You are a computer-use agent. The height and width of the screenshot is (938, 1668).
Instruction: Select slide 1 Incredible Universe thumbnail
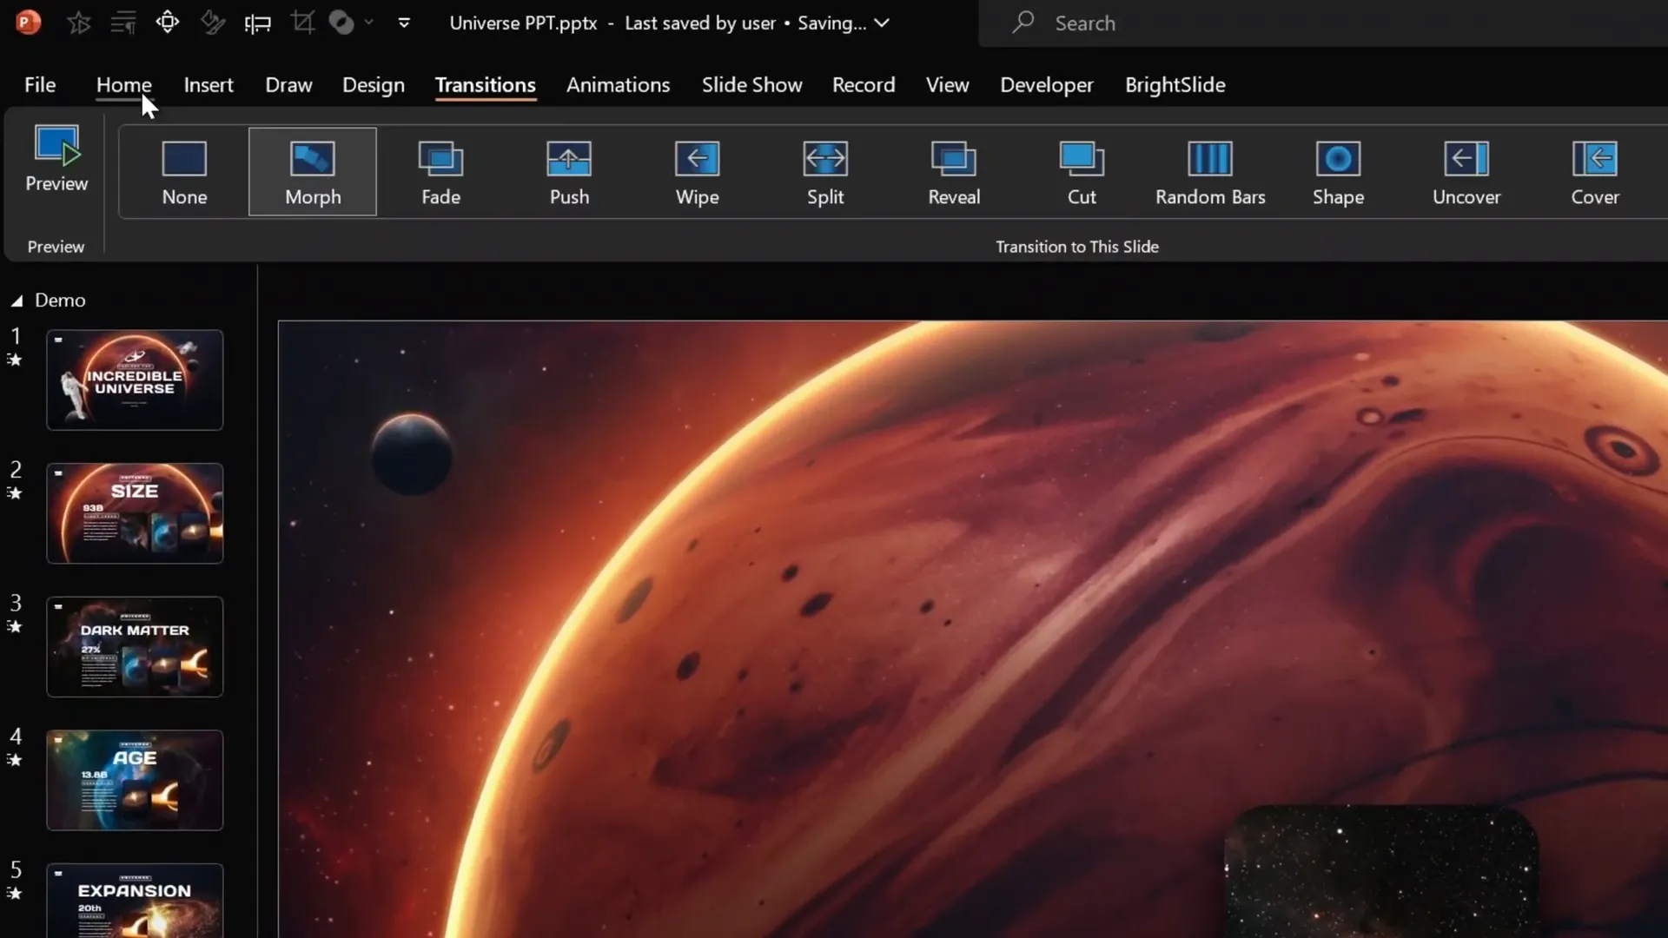(135, 380)
